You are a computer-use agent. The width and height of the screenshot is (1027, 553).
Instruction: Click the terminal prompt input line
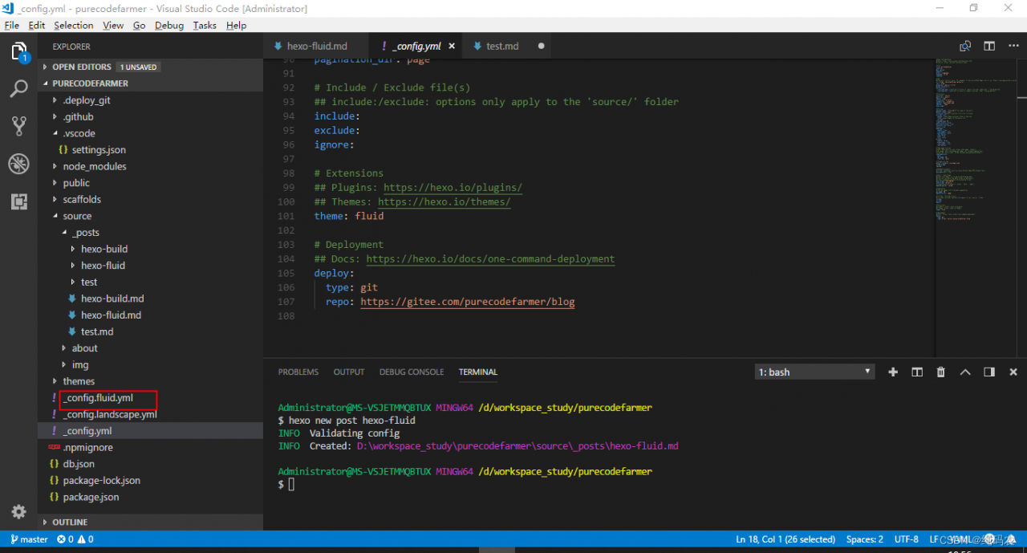292,485
